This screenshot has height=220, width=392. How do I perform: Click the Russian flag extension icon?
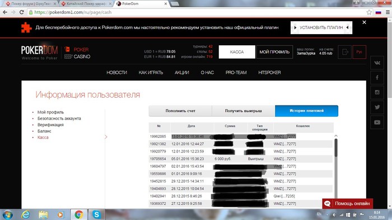click(x=378, y=12)
